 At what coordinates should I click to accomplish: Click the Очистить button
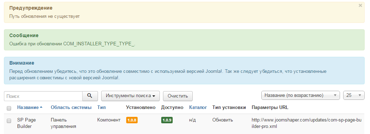(178, 96)
